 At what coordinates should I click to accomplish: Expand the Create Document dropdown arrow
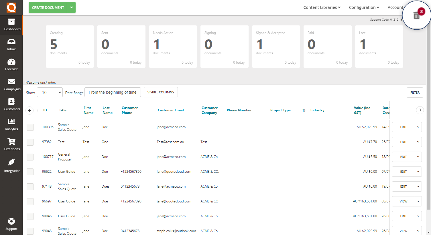pyautogui.click(x=71, y=7)
